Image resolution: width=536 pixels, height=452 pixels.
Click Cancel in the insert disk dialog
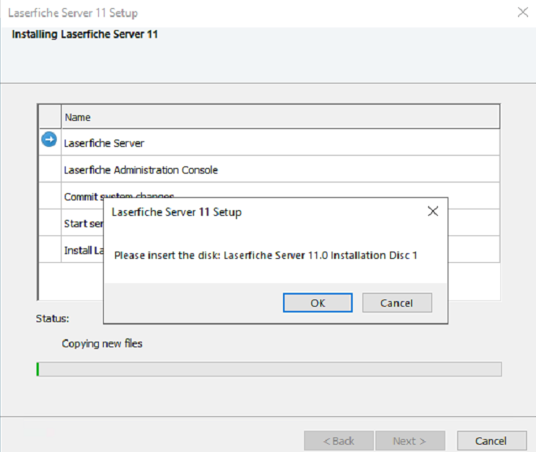click(397, 303)
